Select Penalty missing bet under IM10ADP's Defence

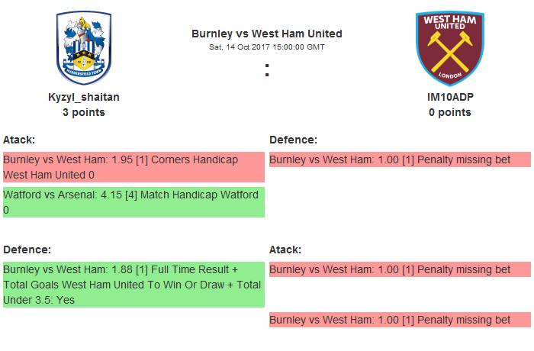point(390,160)
